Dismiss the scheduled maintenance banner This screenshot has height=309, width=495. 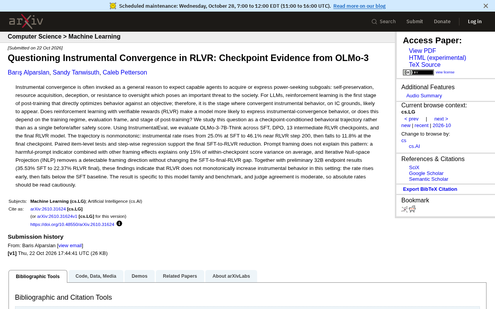coord(486,6)
